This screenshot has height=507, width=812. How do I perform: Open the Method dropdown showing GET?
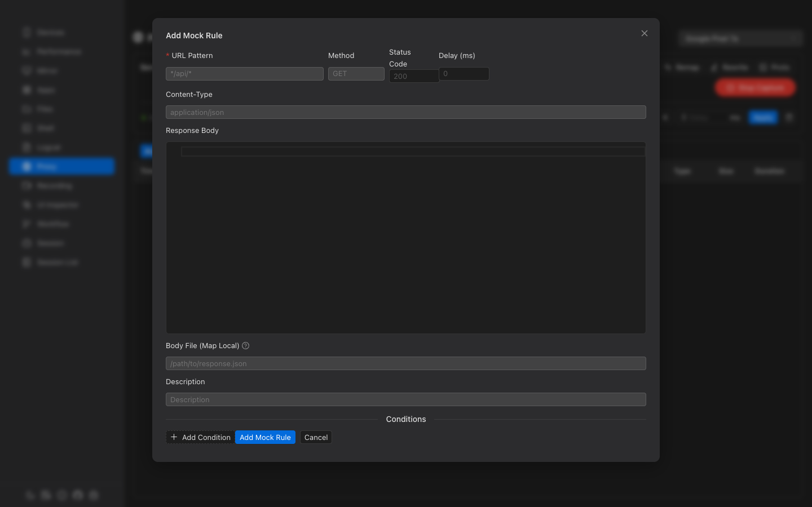356,73
